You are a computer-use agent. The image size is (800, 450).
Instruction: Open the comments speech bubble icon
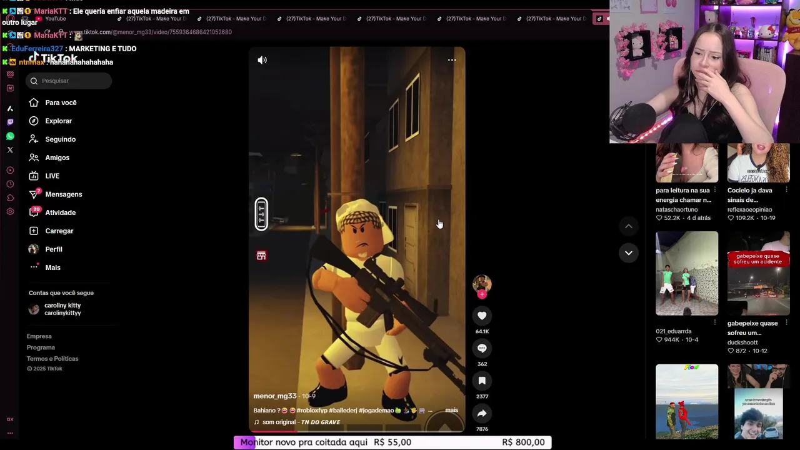point(482,348)
